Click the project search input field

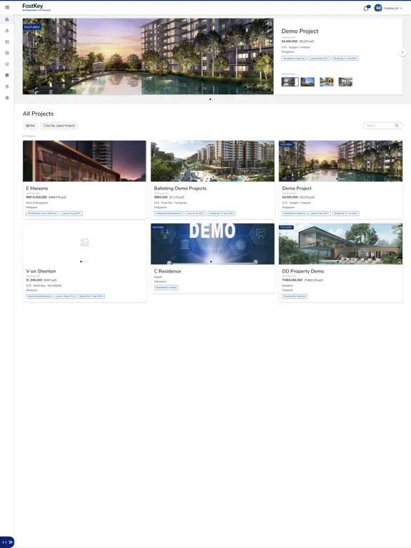pos(382,126)
